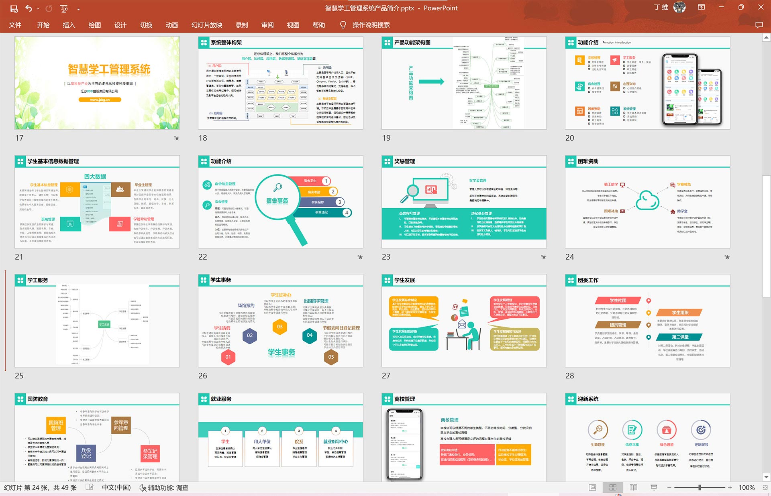Click the spell check notes icon in status bar
The width and height of the screenshot is (771, 496).
click(90, 488)
